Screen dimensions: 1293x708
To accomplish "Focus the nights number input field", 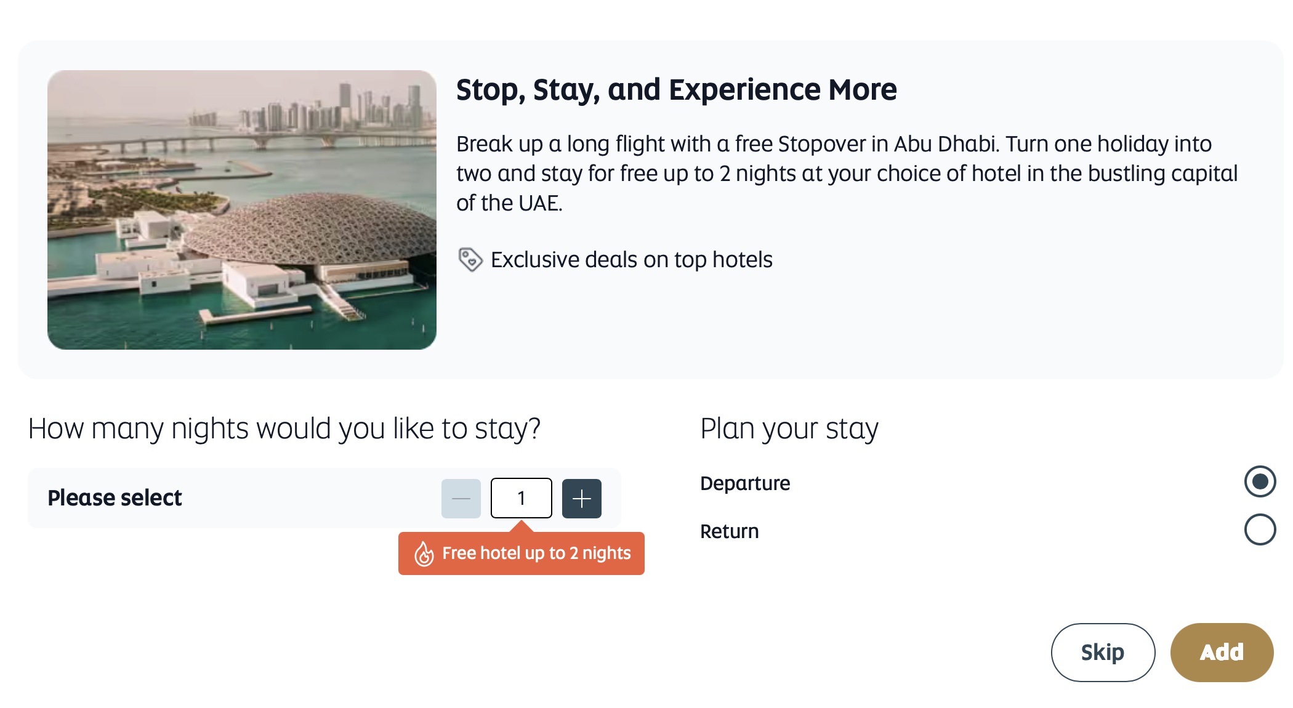I will (521, 498).
